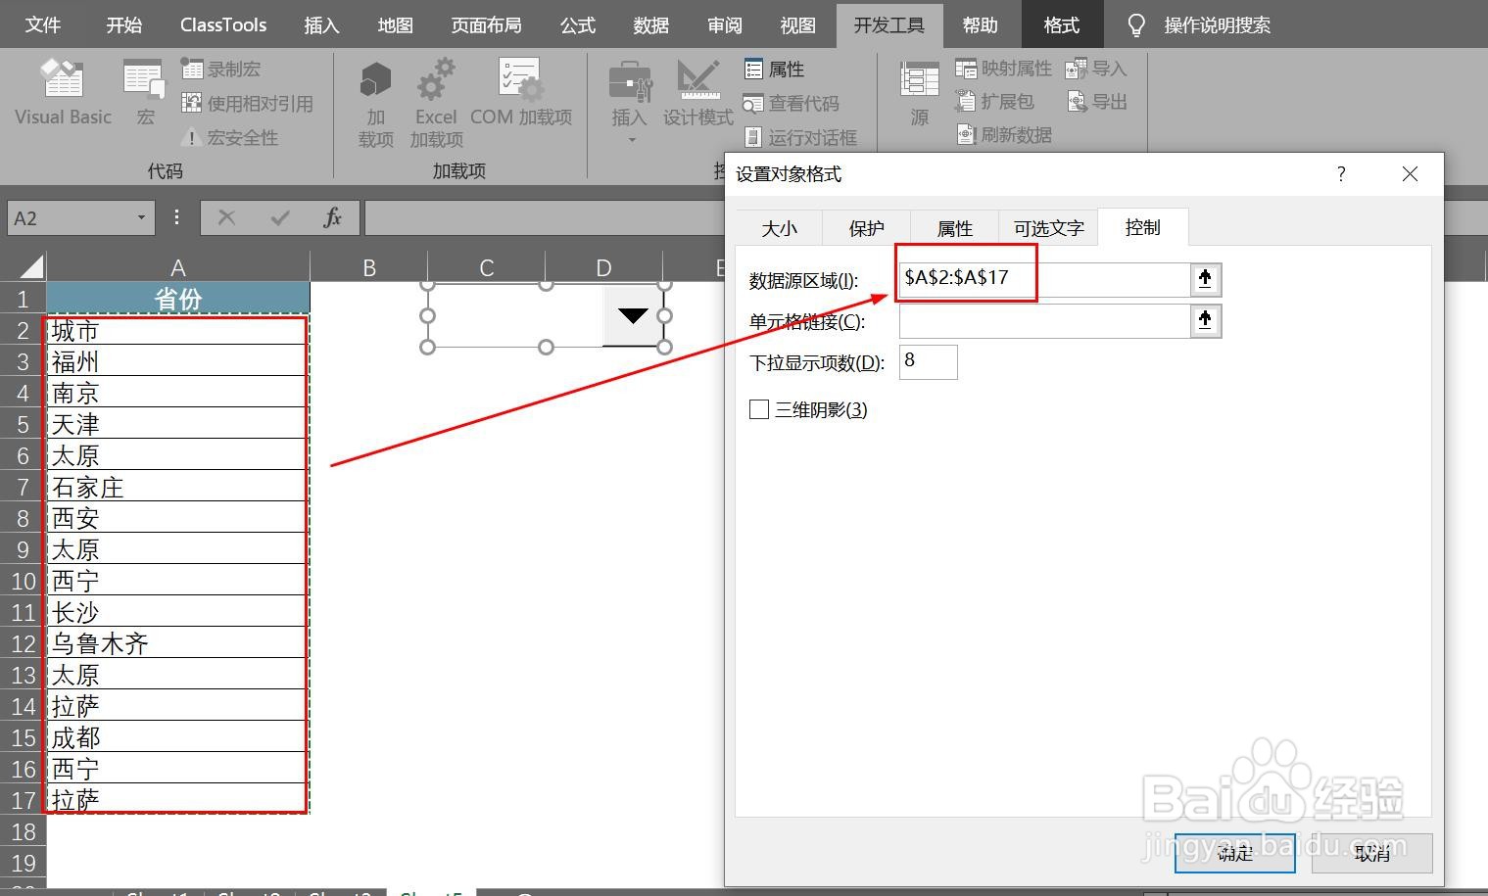Open Excel 加载项 add-ins
The image size is (1488, 896).
pos(436,103)
